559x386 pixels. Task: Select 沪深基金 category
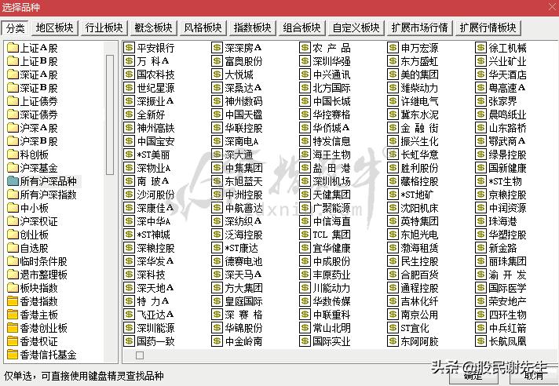pyautogui.click(x=38, y=168)
